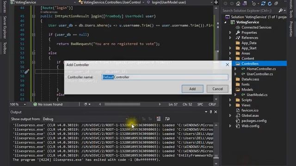
Task: Collapse the VotingService project node
Action: tap(225, 22)
